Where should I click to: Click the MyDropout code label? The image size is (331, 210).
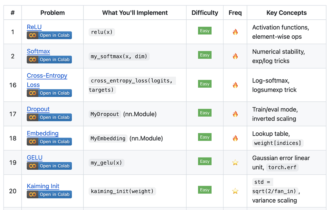click(105, 114)
